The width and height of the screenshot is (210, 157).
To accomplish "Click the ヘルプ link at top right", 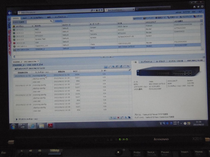I will 200,12.
